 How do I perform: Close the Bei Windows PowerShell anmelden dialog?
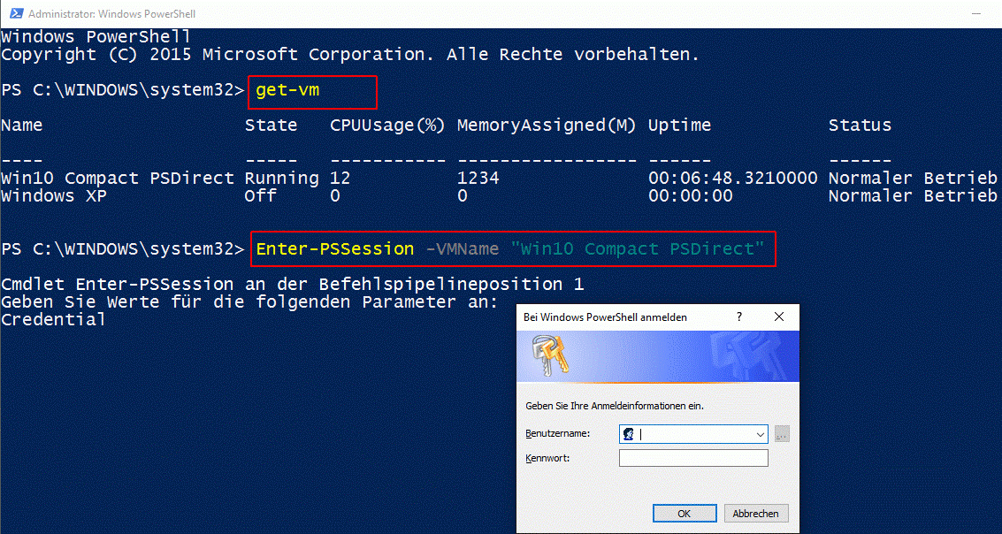(779, 317)
